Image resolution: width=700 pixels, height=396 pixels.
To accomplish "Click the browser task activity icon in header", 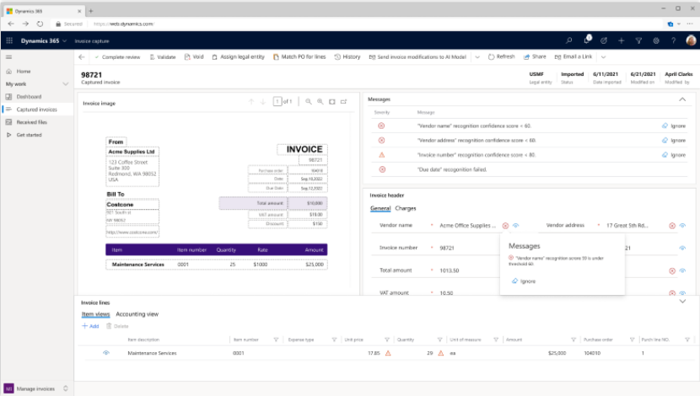I will click(604, 40).
